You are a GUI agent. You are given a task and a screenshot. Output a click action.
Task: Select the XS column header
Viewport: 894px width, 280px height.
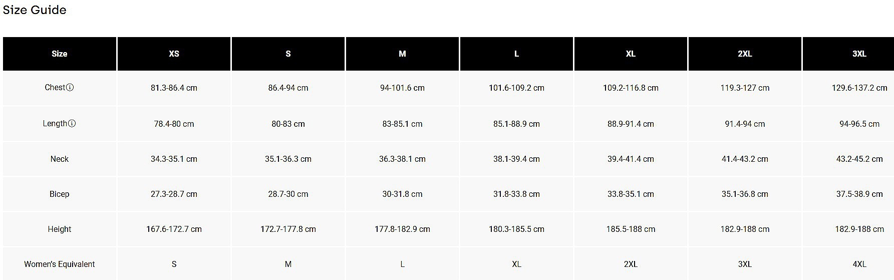click(174, 54)
